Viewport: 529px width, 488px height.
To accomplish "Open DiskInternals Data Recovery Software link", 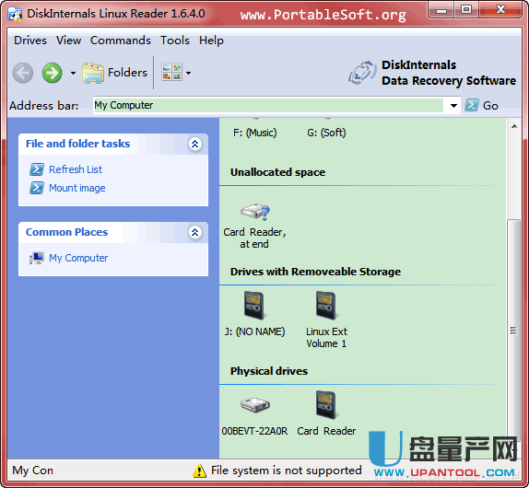I will coord(449,73).
